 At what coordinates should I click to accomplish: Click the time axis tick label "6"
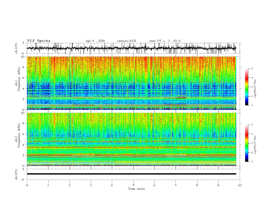pyautogui.click(x=154, y=185)
